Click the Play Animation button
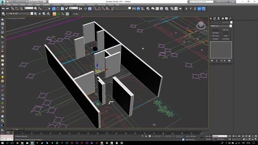This screenshot has width=258, height=145. click(x=236, y=136)
